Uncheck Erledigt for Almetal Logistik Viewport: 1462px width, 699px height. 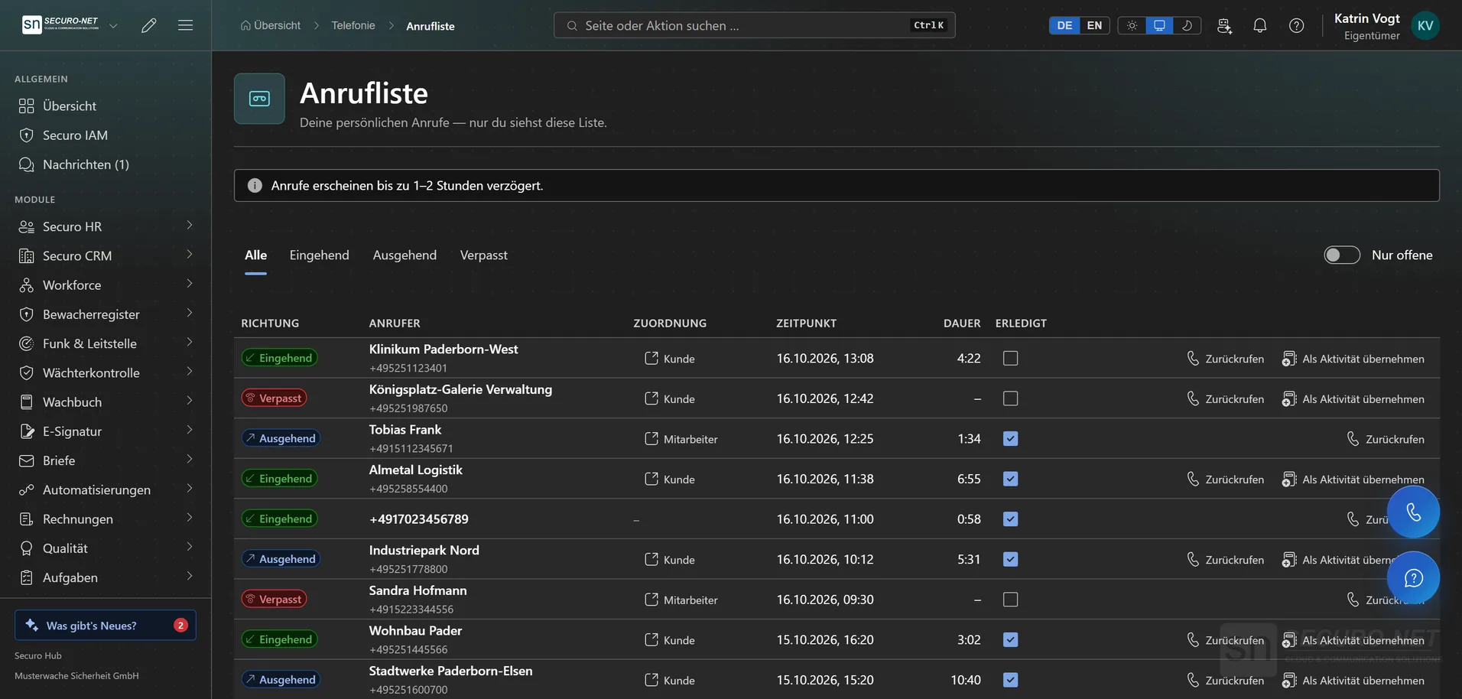coord(1010,479)
